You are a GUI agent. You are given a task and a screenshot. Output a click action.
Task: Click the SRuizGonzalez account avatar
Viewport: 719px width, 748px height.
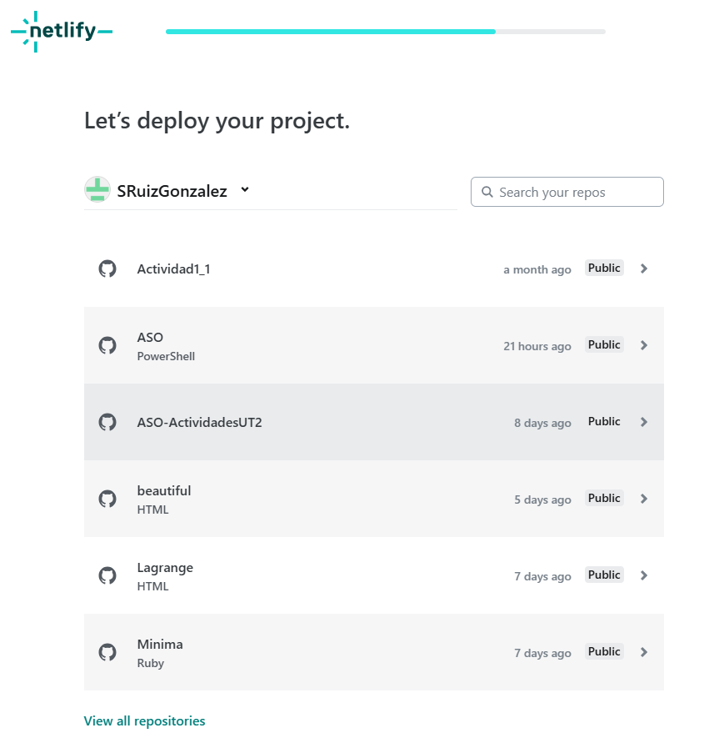point(97,190)
